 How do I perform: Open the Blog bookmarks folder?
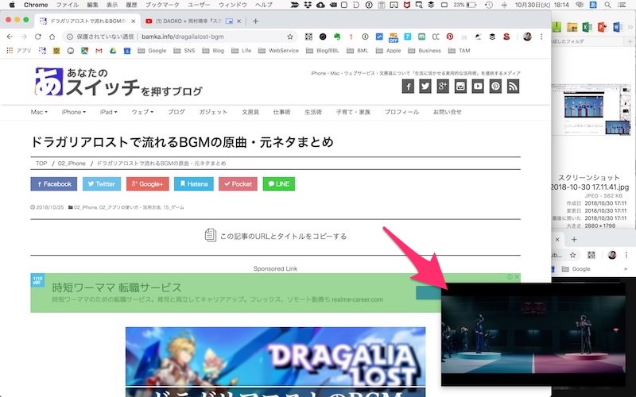click(x=213, y=51)
